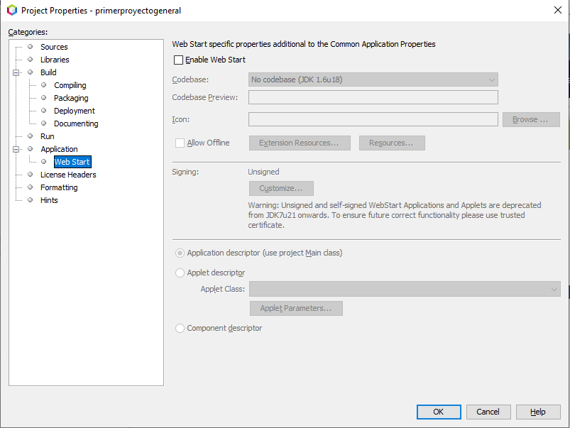Click the bullet icon beside Packaging
This screenshot has width=570, height=428.
[x=44, y=98]
